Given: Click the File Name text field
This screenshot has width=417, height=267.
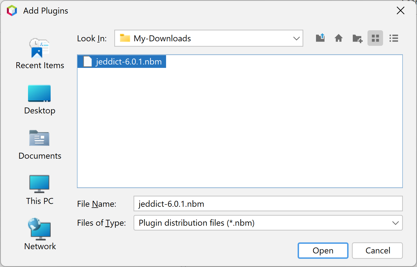Looking at the screenshot, I should point(268,204).
